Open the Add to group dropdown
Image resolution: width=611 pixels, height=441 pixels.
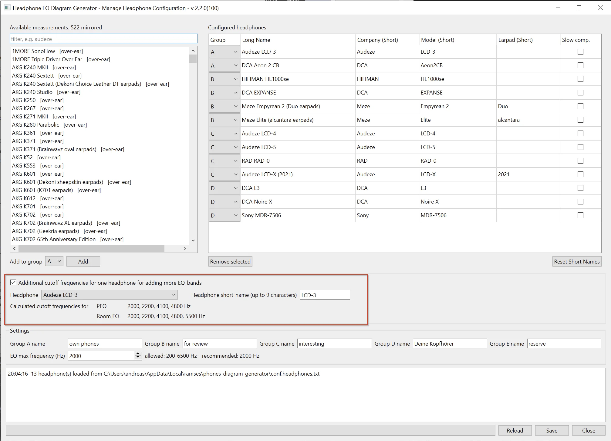click(54, 261)
